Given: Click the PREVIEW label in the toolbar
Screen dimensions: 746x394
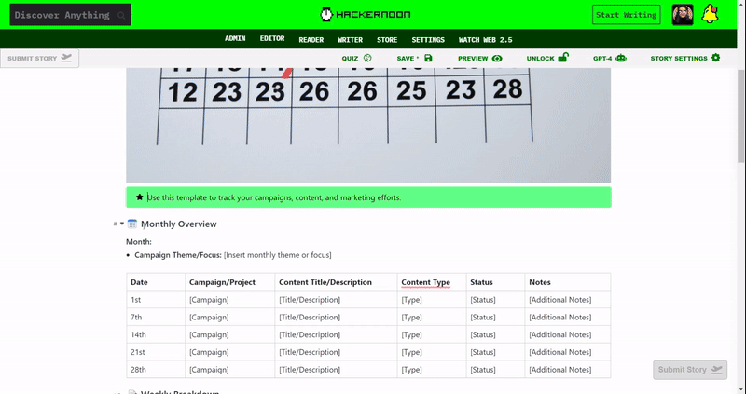Looking at the screenshot, I should point(473,59).
